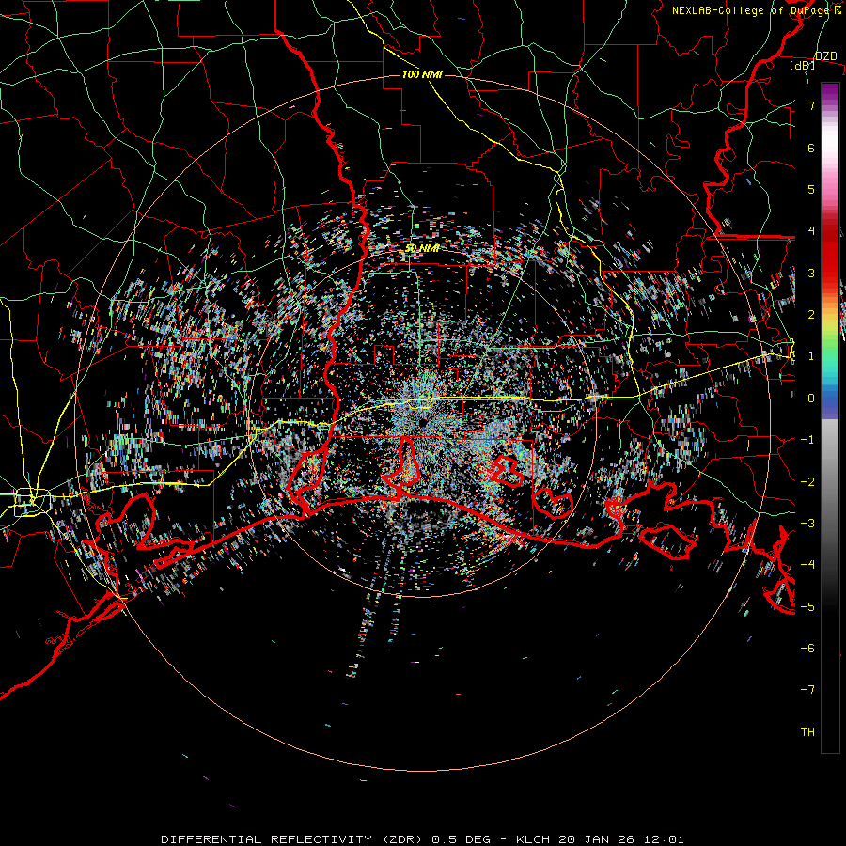Click the "-5" value on the color scale
This screenshot has height=846, width=846.
[807, 606]
